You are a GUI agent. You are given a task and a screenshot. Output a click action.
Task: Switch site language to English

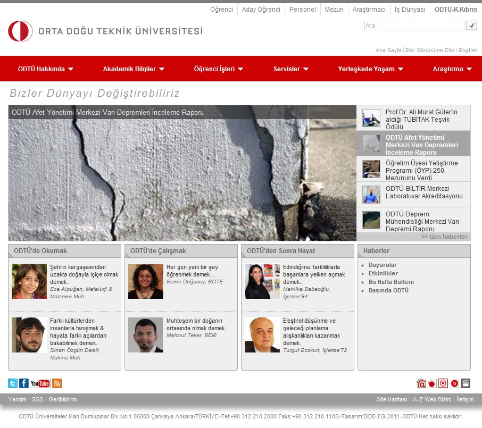[x=468, y=50]
